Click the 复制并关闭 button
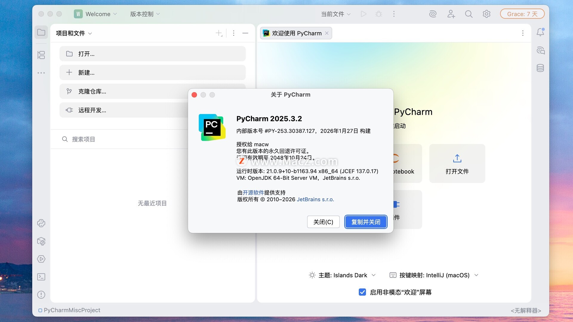573x322 pixels. point(366,222)
